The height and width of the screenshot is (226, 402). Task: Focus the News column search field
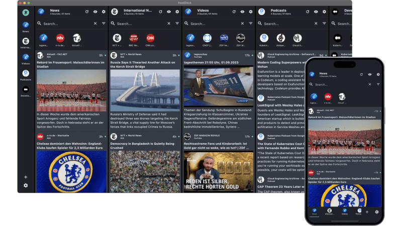pyautogui.click(x=67, y=24)
